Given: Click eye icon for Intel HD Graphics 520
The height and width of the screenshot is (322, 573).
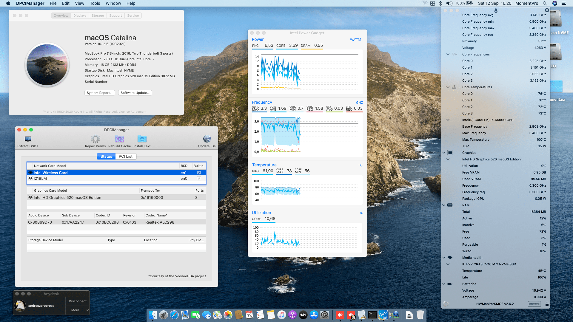Looking at the screenshot, I should (30, 197).
